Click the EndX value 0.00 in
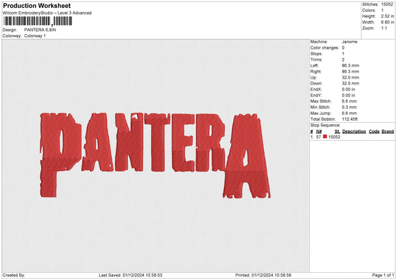 349,89
